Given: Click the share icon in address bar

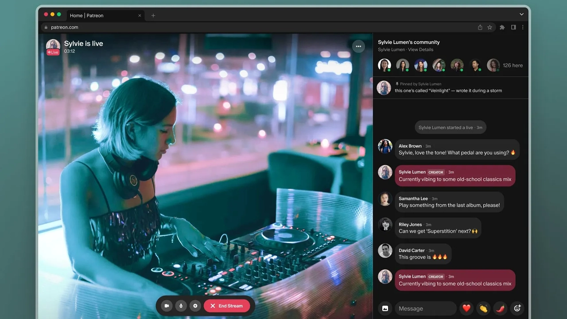Looking at the screenshot, I should 480,27.
